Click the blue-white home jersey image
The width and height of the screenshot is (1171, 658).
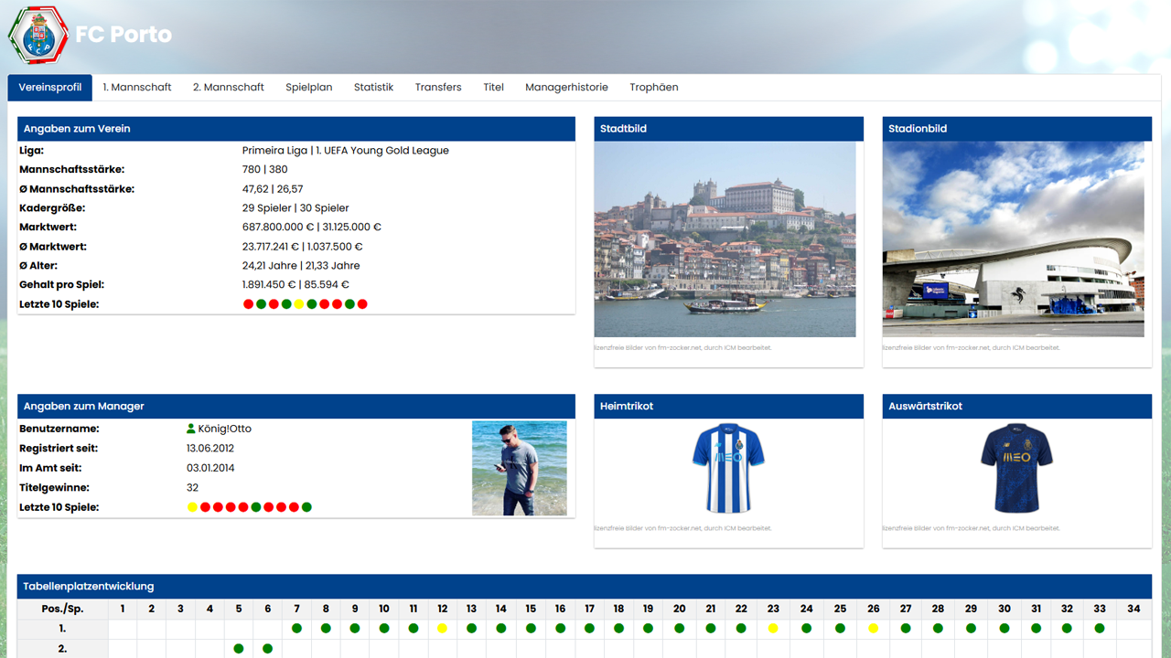click(x=728, y=468)
